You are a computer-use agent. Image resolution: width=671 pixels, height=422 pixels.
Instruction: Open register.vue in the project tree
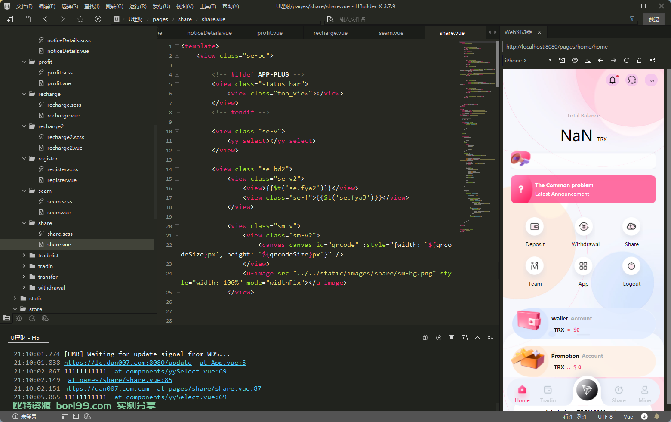tap(62, 180)
